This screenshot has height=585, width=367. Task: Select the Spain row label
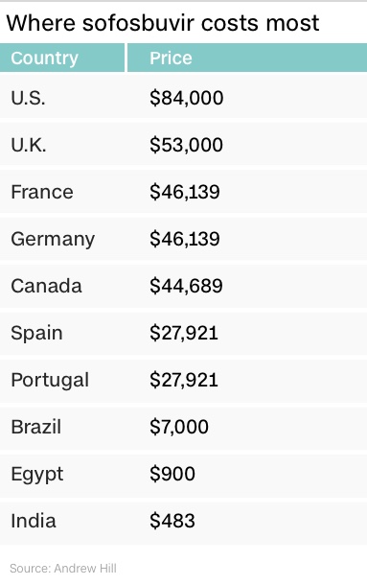point(36,334)
